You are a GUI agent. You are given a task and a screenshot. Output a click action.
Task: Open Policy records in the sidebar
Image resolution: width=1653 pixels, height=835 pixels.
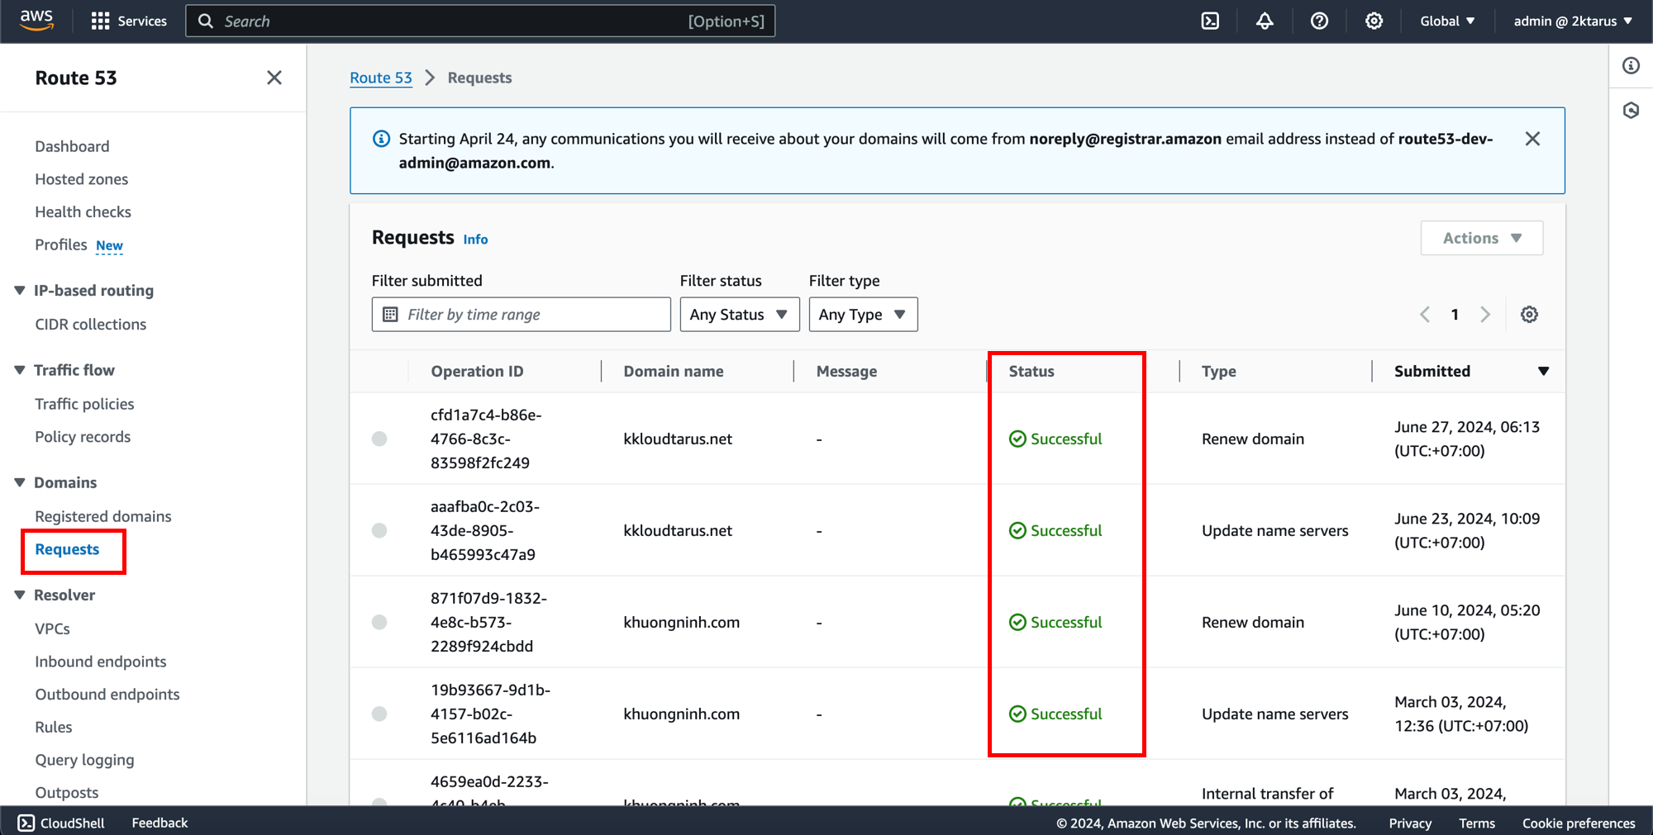(x=83, y=437)
